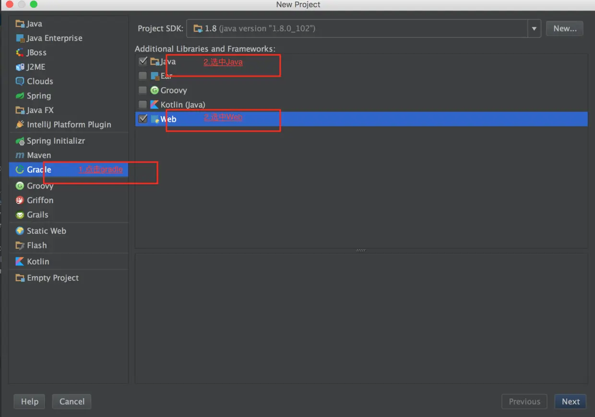Image resolution: width=595 pixels, height=417 pixels.
Task: Select Maven project type
Action: click(x=69, y=155)
